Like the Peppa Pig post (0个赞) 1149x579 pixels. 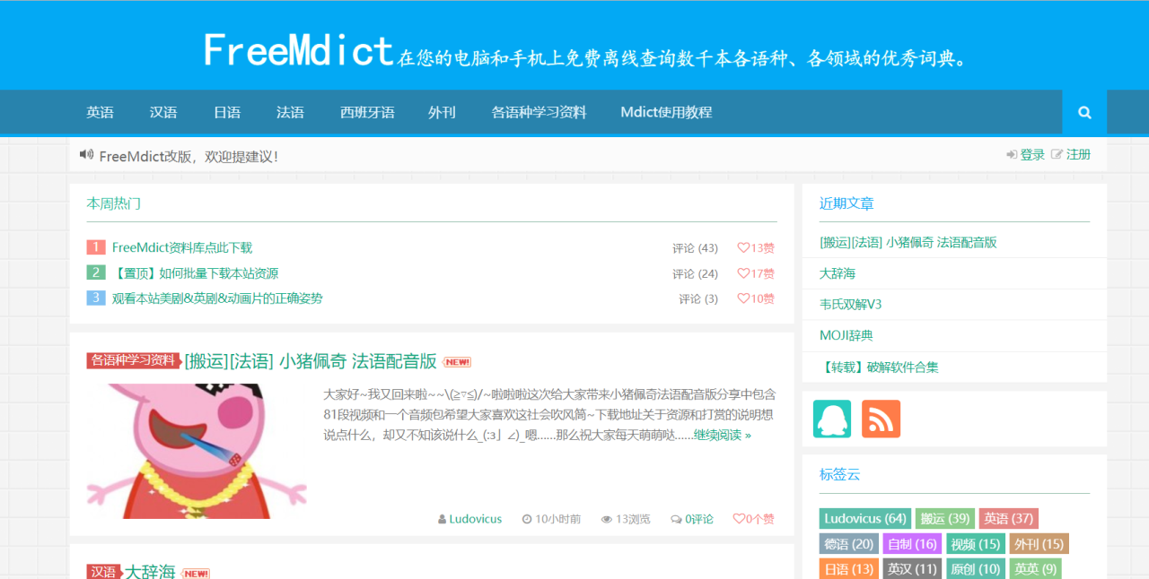tap(754, 519)
